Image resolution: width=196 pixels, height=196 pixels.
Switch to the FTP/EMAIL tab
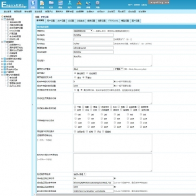113,21
